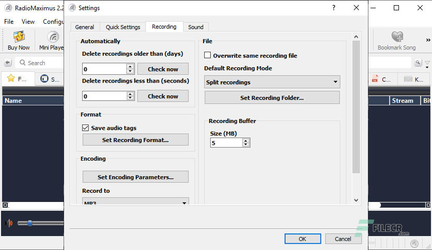Click Cancel in Settings dialog
This screenshot has height=250, width=432.
coord(343,239)
